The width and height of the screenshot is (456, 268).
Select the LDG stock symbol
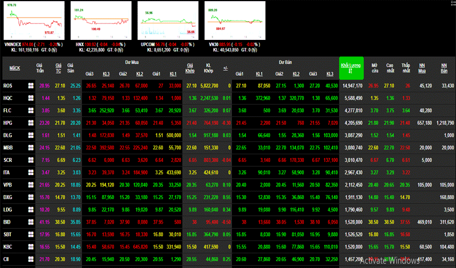[7, 209]
